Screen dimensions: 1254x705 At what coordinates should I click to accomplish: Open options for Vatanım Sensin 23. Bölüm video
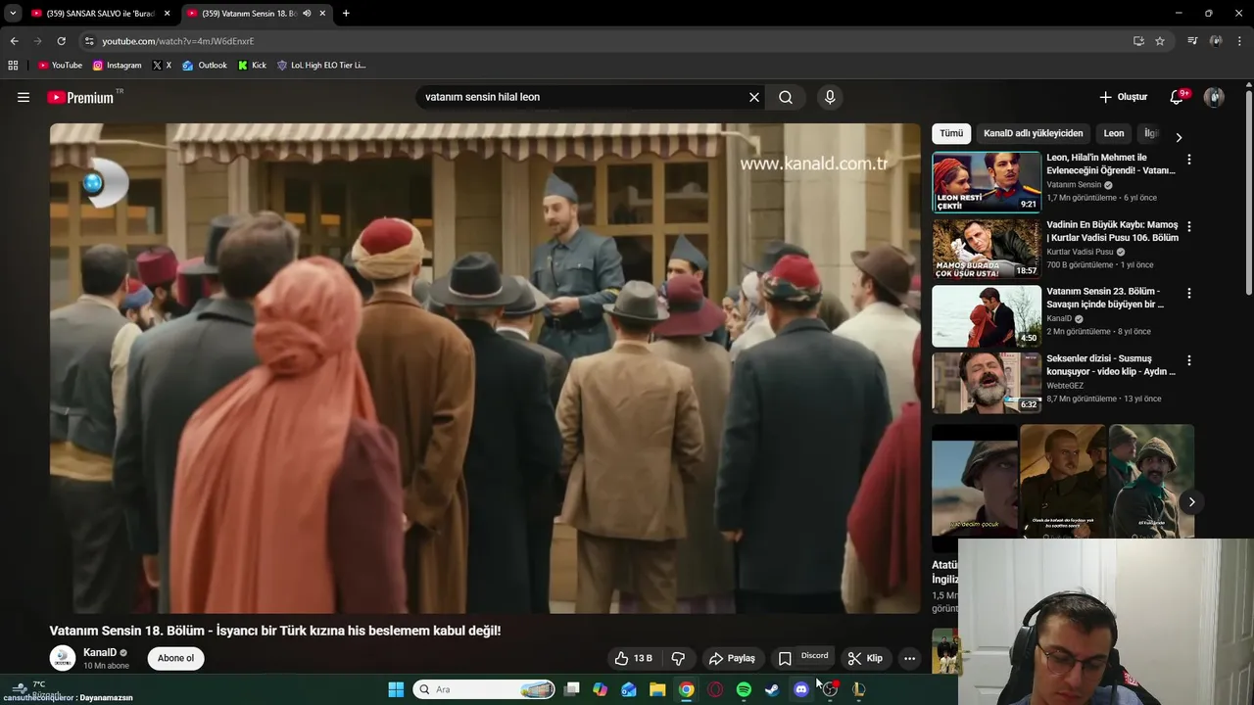pos(1189,293)
